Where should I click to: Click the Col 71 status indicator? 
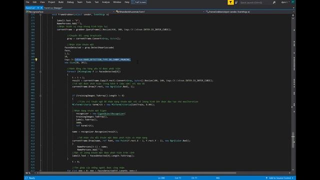coord(178,178)
